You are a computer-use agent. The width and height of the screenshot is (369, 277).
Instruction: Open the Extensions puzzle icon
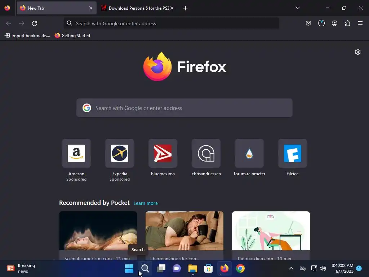347,23
